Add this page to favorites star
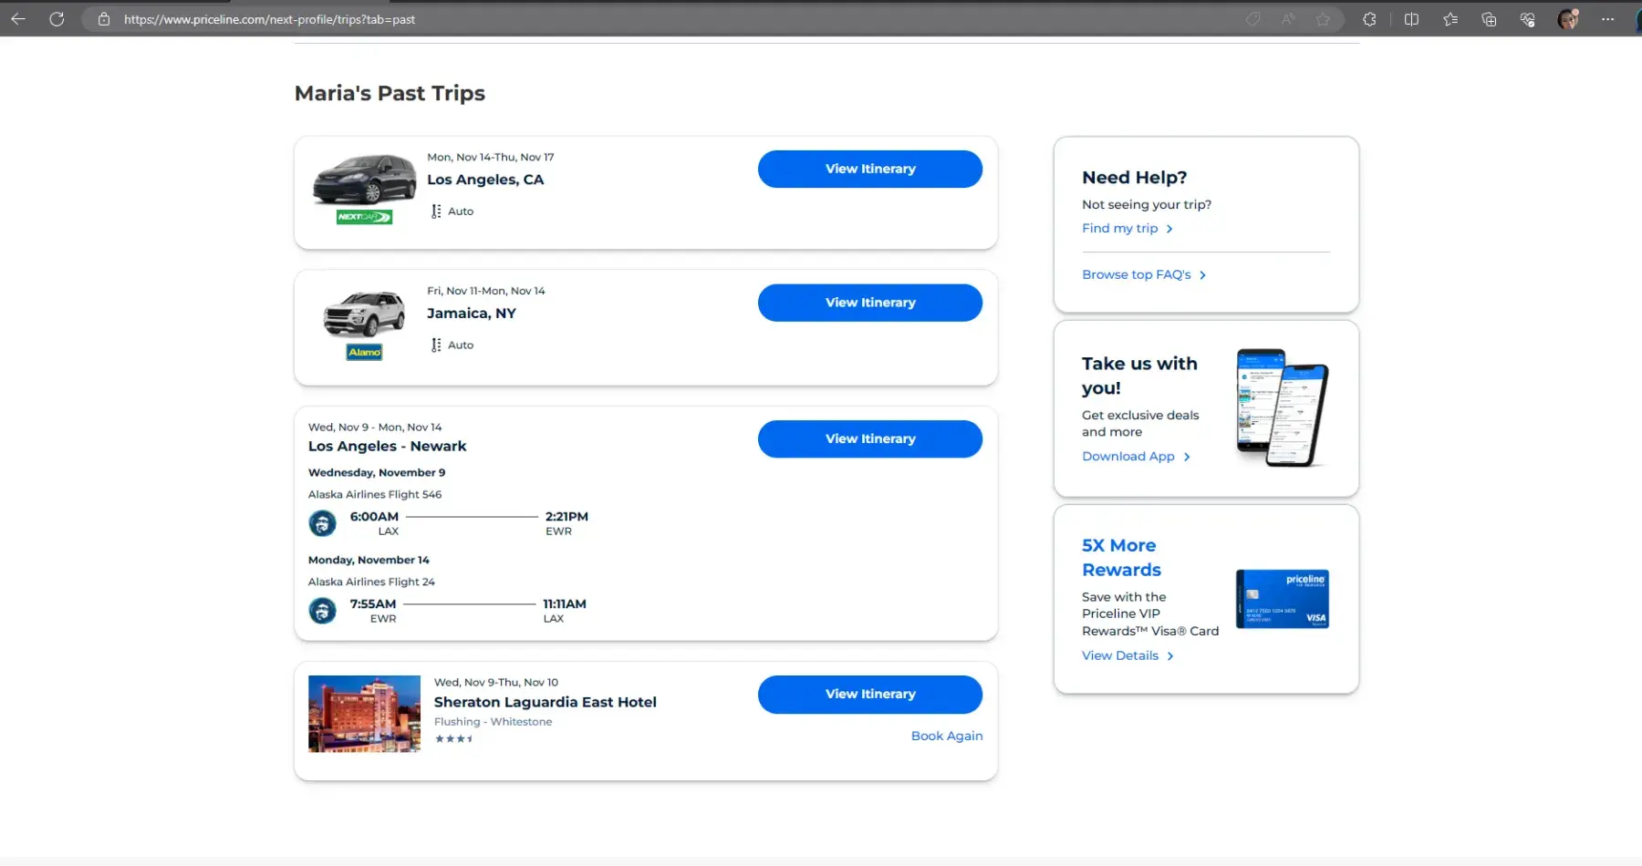 (1323, 19)
